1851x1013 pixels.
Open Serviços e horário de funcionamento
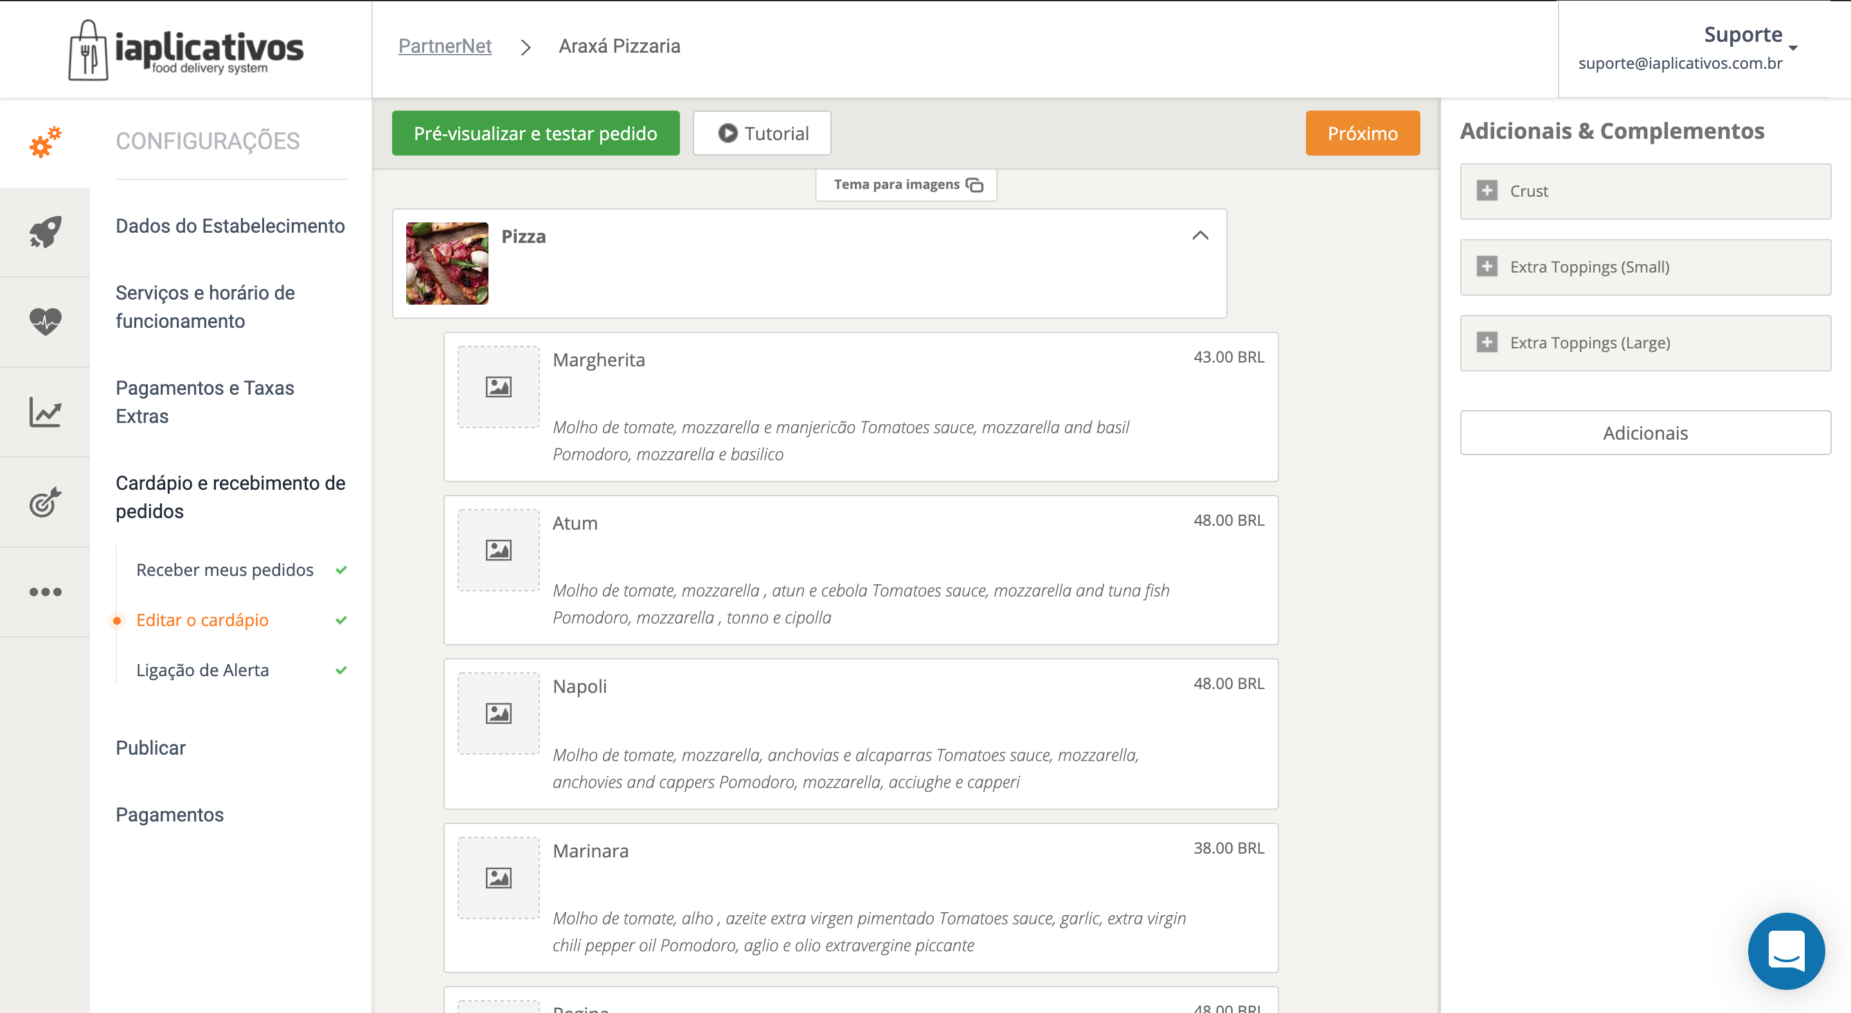(206, 307)
